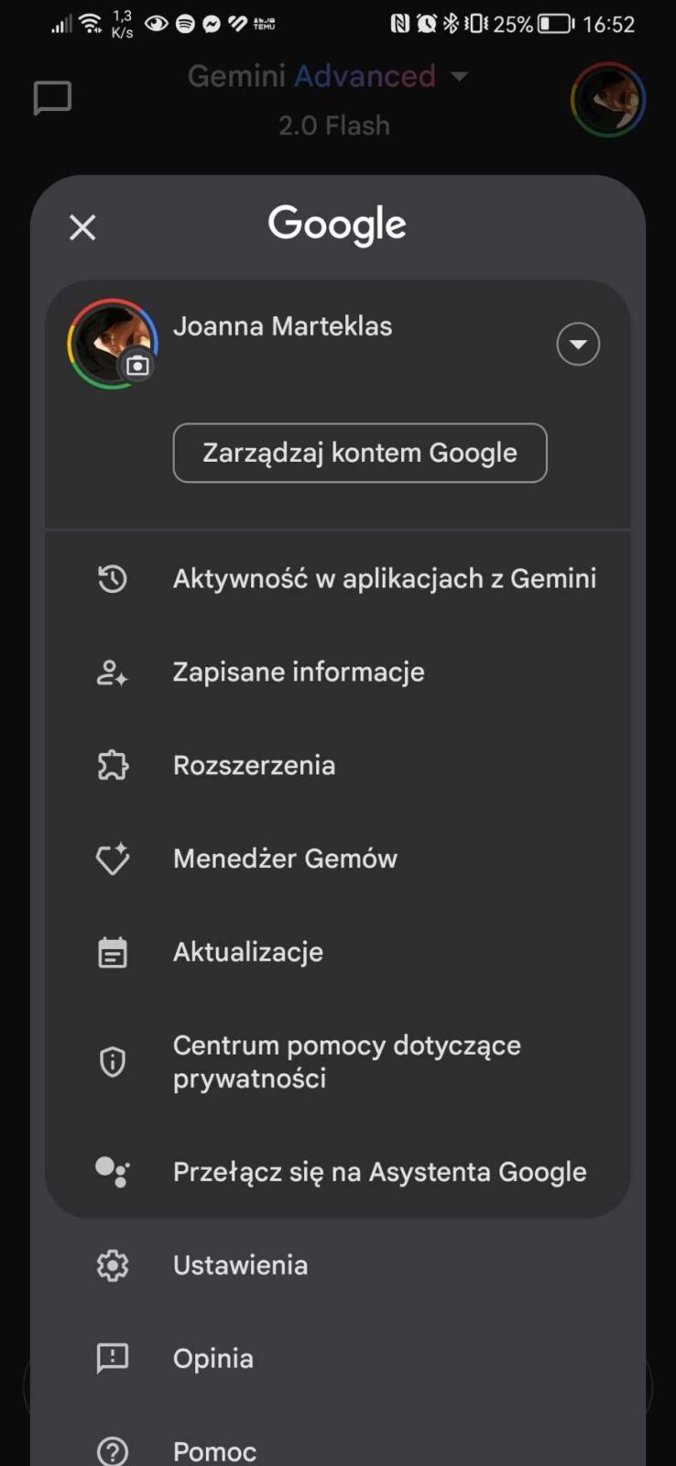Tap the person-sparkle Zapisane informacje icon
Screen dimensions: 676x1466
coord(113,673)
